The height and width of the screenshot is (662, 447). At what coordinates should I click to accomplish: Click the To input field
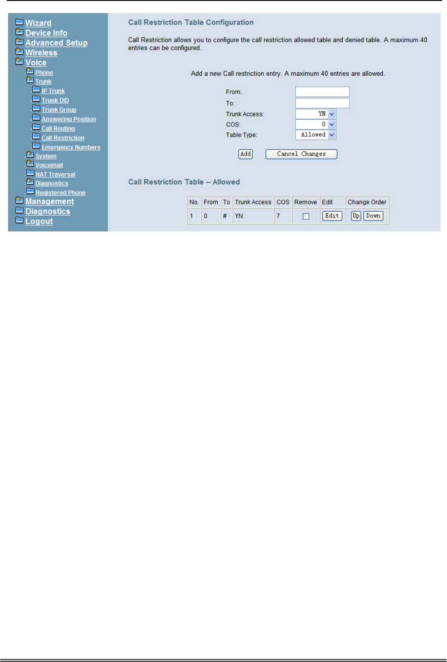pyautogui.click(x=322, y=103)
